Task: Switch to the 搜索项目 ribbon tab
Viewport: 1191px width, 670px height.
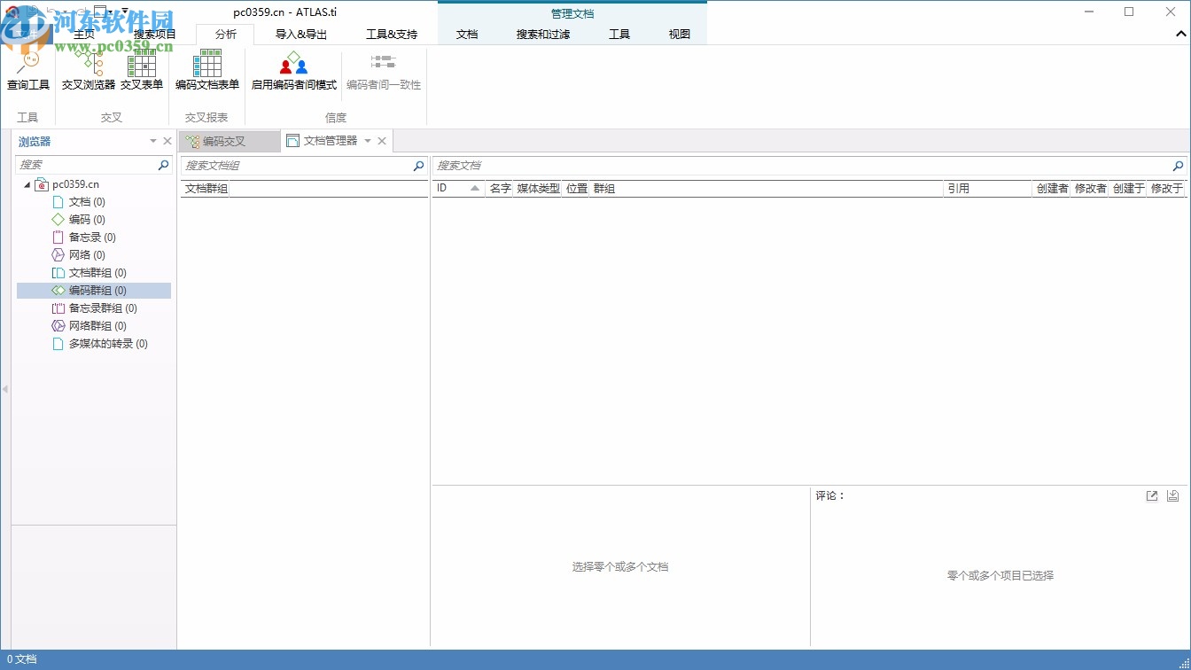Action: pyautogui.click(x=155, y=35)
